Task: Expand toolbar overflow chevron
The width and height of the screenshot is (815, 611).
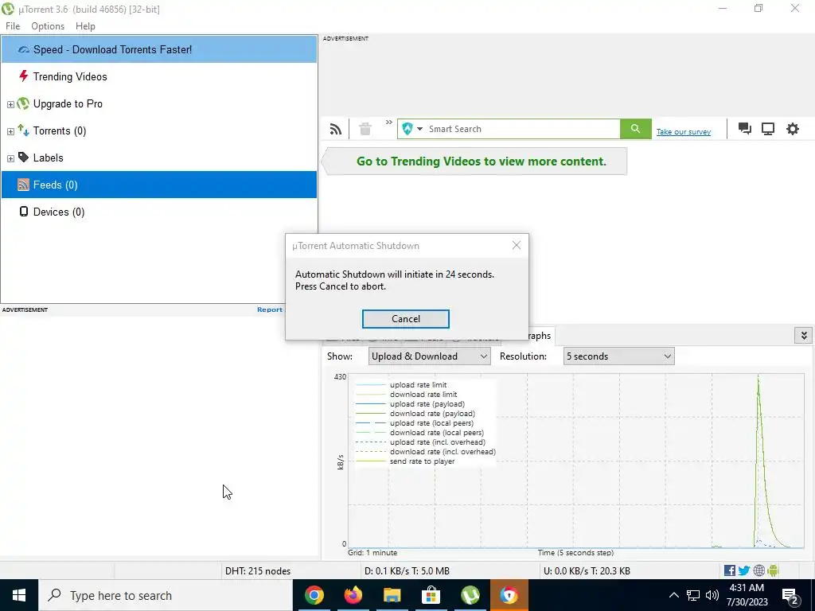Action: pos(388,123)
